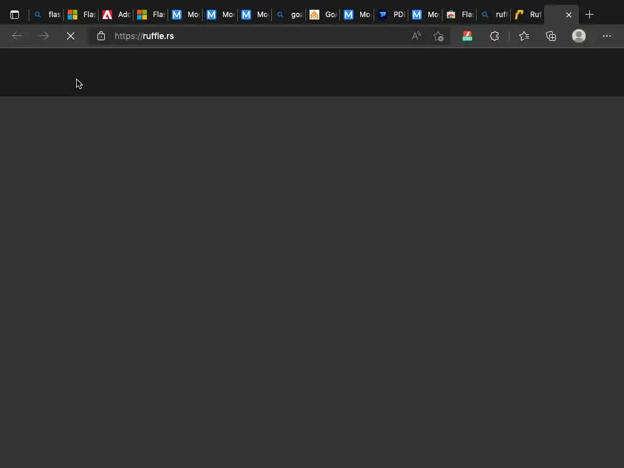Open the Flash Player 2021 extension
The height and width of the screenshot is (468, 624).
click(467, 36)
